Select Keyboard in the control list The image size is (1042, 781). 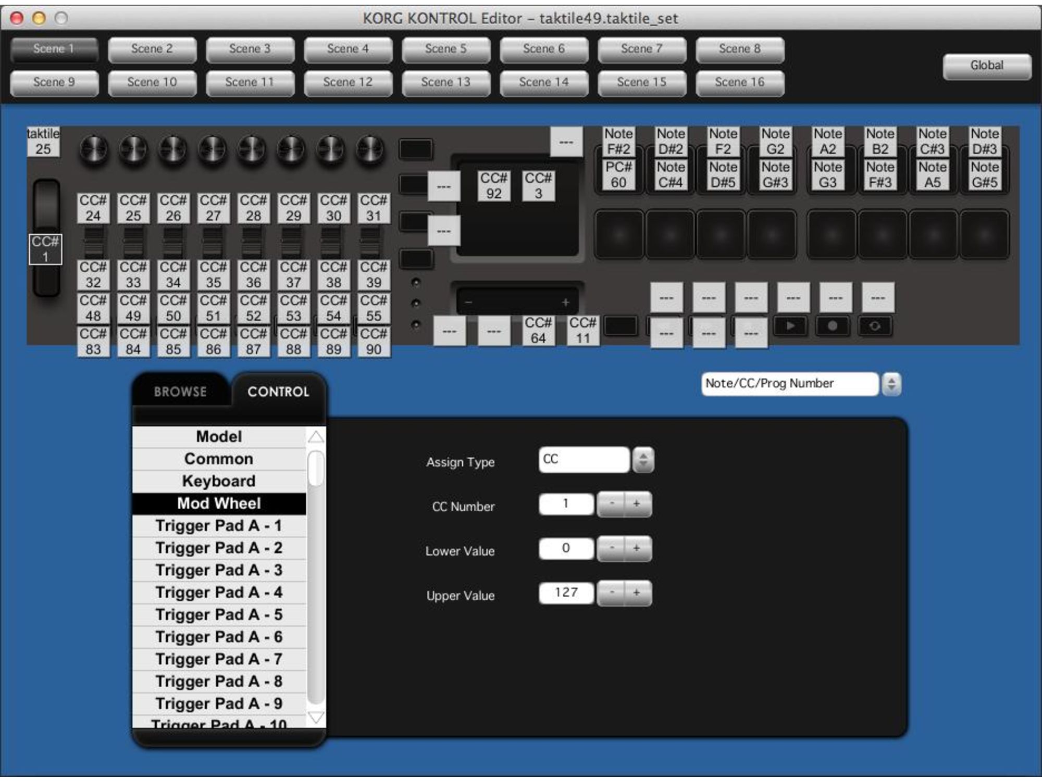[x=219, y=482]
